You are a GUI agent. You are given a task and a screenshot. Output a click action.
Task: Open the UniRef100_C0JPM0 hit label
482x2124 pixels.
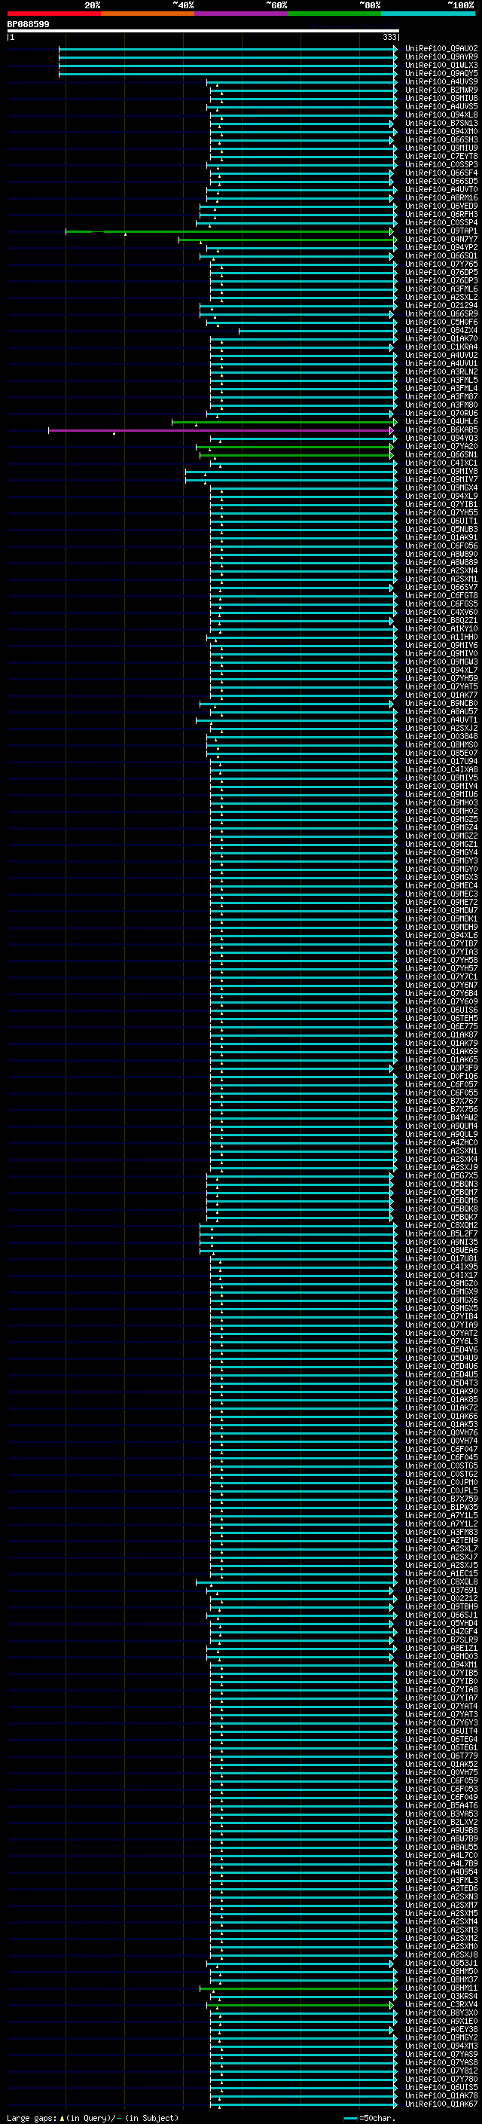441,1483
